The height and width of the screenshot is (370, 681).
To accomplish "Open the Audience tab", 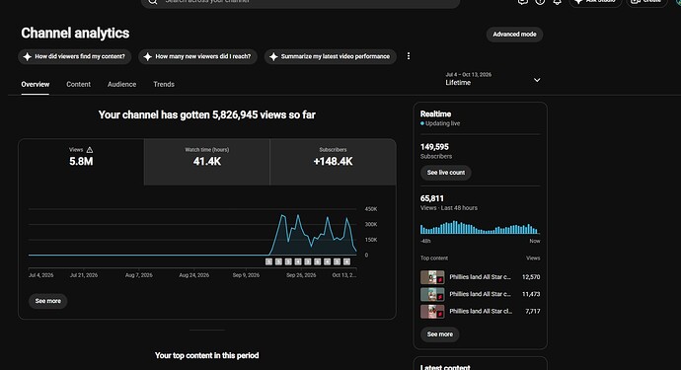I will point(121,84).
